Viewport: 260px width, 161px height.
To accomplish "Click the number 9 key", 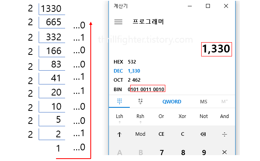I will click(x=204, y=152).
